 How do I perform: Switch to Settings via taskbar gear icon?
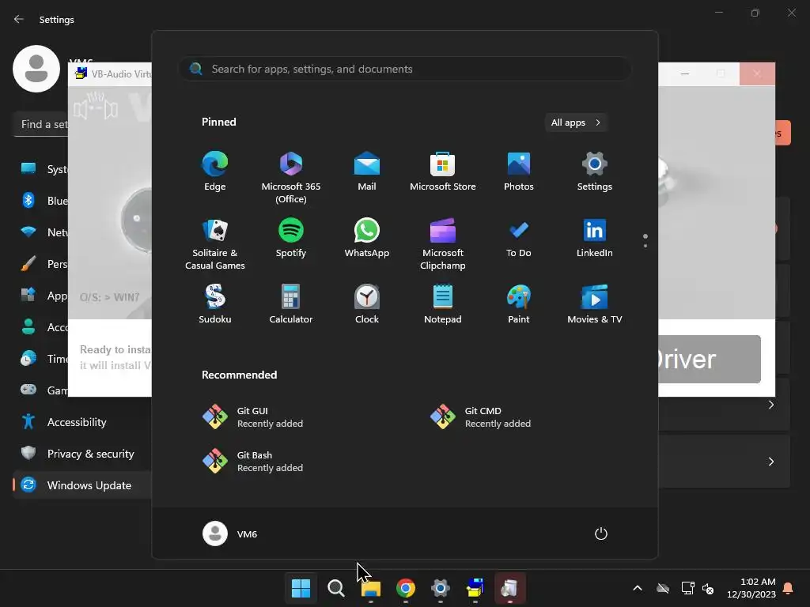(440, 588)
